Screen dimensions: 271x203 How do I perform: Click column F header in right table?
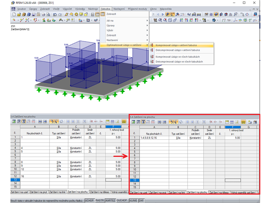233,127
